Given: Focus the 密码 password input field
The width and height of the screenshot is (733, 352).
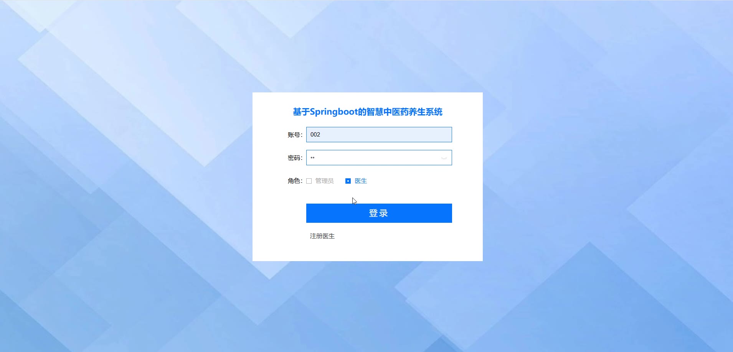Looking at the screenshot, I should click(x=379, y=158).
